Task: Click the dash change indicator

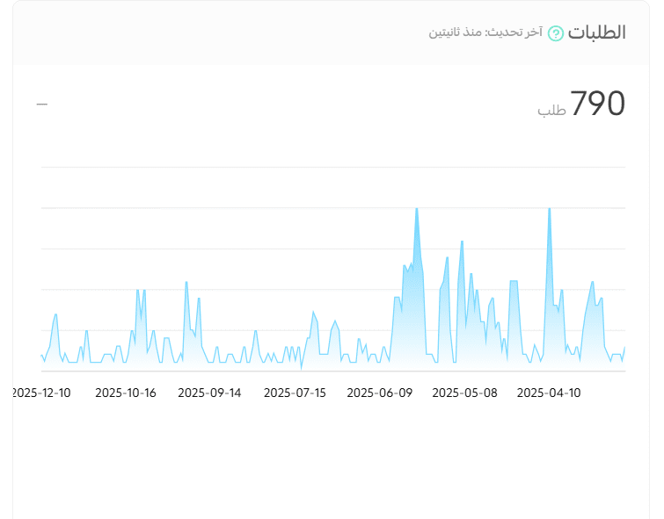Action: [x=42, y=104]
